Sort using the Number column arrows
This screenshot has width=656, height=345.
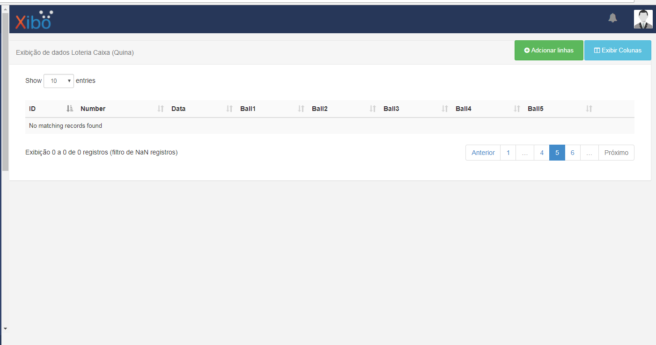161,109
